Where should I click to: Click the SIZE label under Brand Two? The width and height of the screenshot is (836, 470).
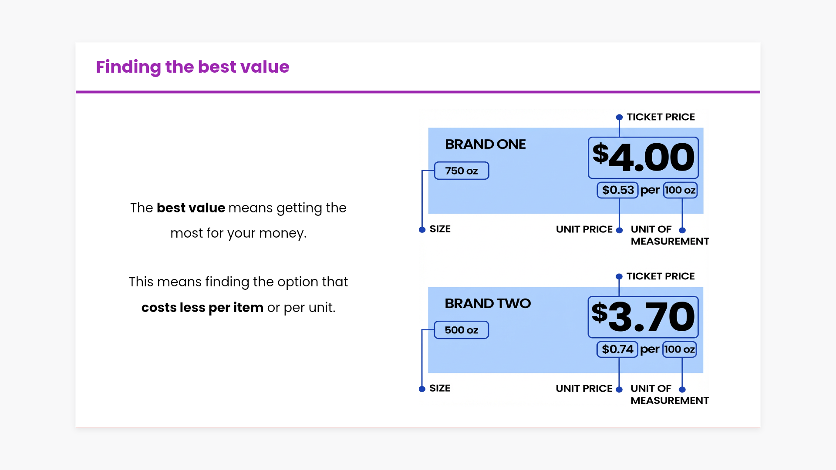440,388
